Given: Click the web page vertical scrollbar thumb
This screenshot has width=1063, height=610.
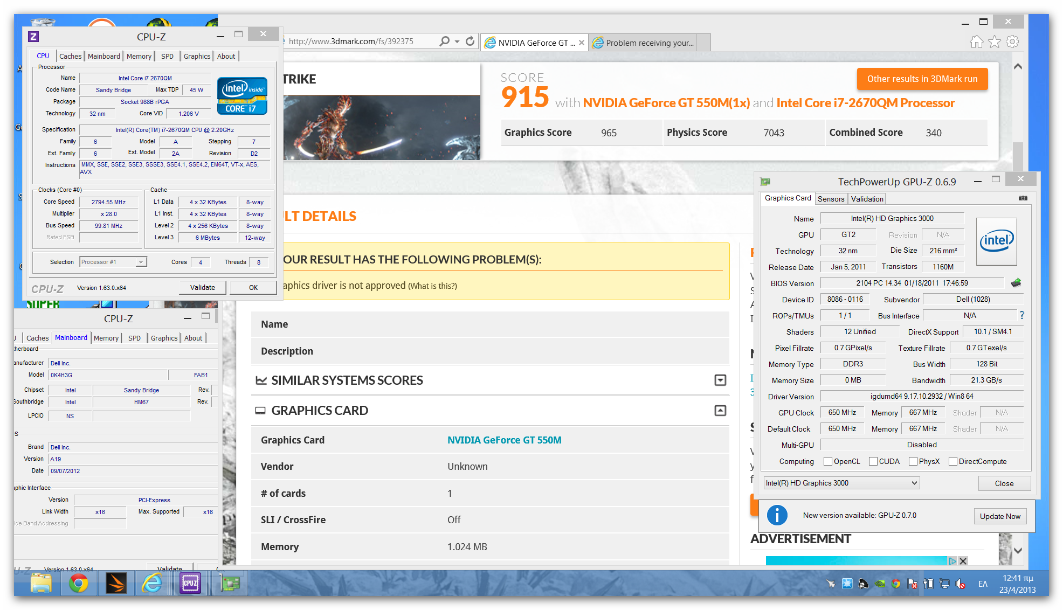Looking at the screenshot, I should 1018,156.
